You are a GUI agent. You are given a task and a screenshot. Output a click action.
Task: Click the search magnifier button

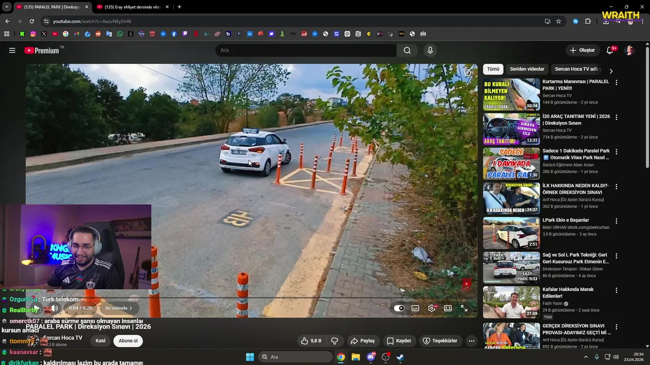coord(407,50)
